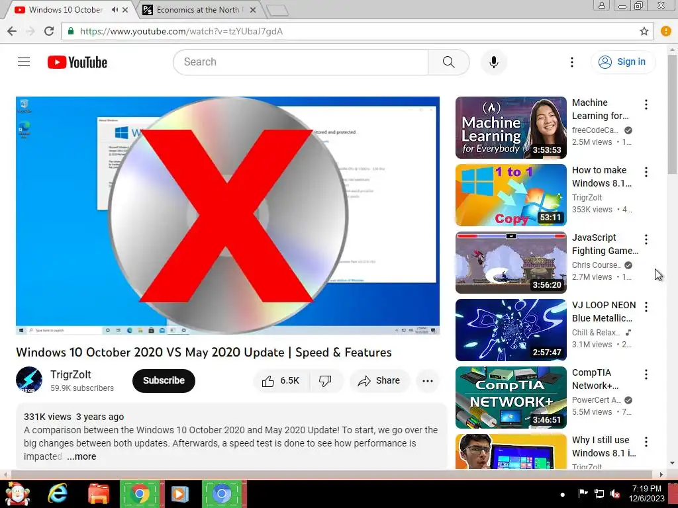
Task: Expand the description with ...more
Action: tap(81, 456)
